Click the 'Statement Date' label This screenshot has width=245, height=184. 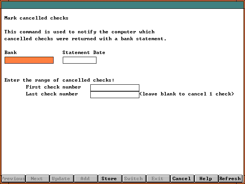coord(84,53)
